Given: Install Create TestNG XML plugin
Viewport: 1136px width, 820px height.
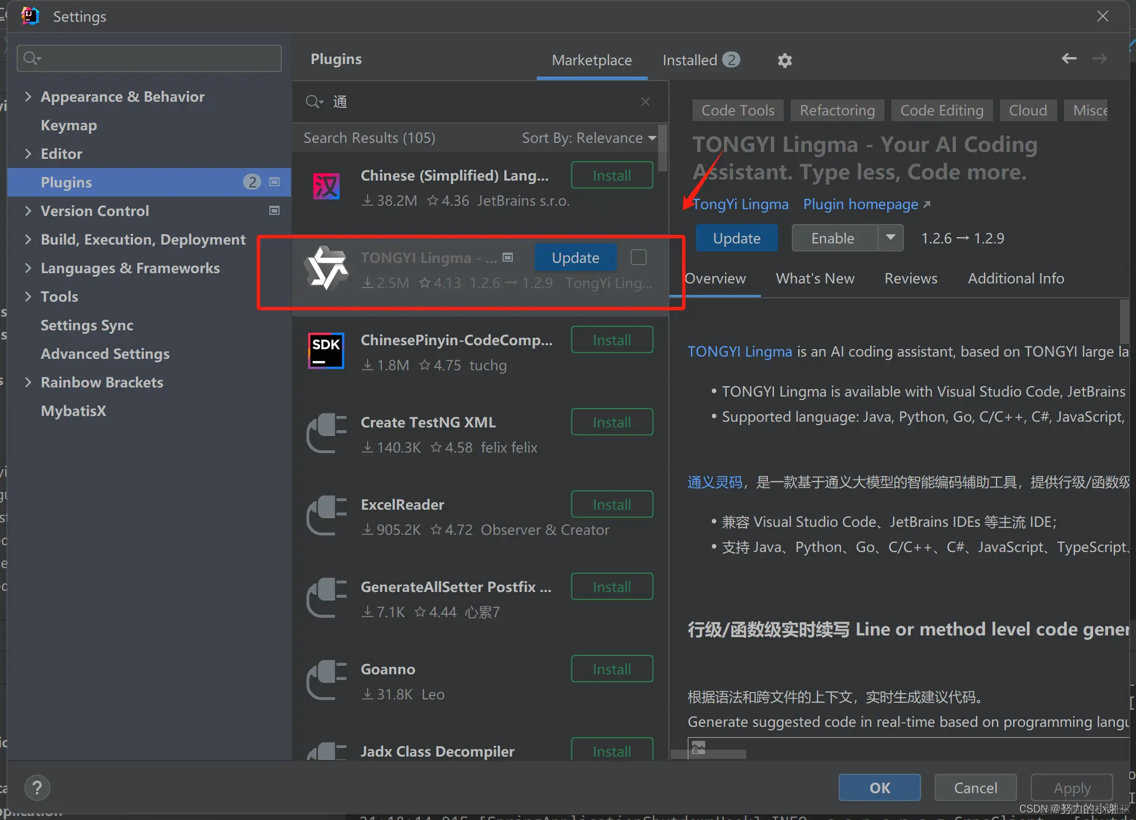Looking at the screenshot, I should pyautogui.click(x=612, y=422).
